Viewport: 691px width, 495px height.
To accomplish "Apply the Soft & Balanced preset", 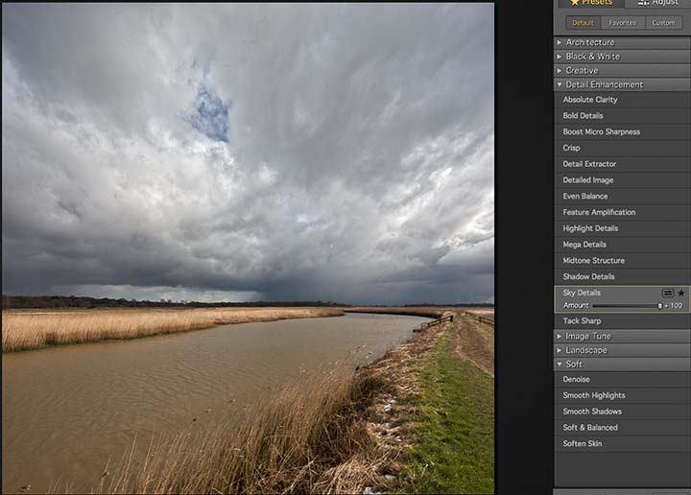I will coord(622,428).
